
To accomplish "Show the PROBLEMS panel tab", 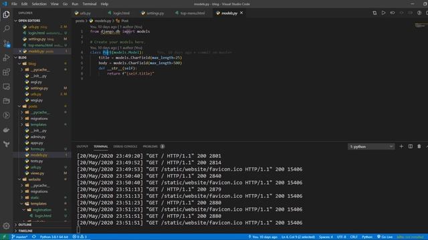I will [153, 147].
